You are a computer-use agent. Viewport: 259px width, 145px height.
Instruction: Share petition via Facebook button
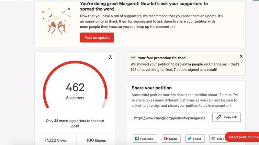(x=145, y=139)
